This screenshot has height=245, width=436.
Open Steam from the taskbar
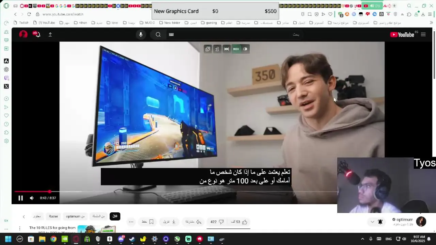click(x=132, y=239)
